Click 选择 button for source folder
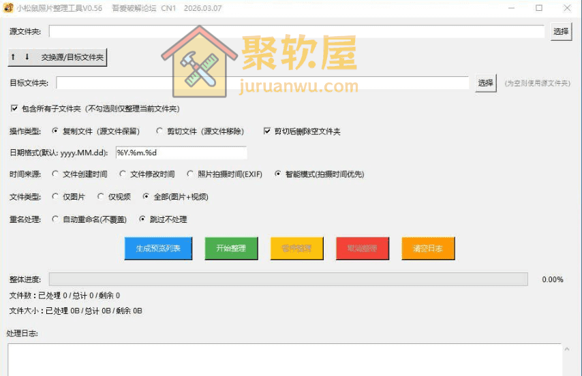Screen dimensions: 582x376 click(x=561, y=31)
